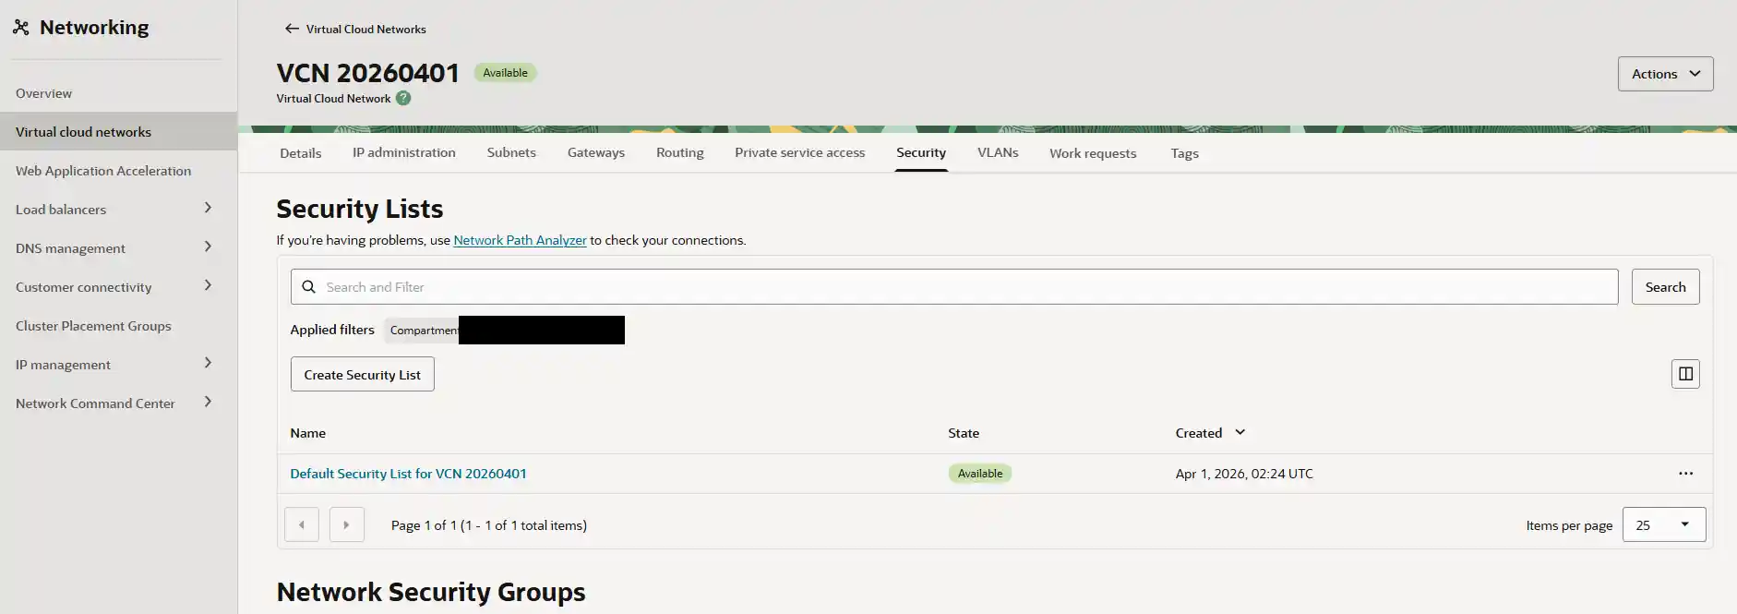Open Default Security List for VCN 20260401

coord(408,474)
